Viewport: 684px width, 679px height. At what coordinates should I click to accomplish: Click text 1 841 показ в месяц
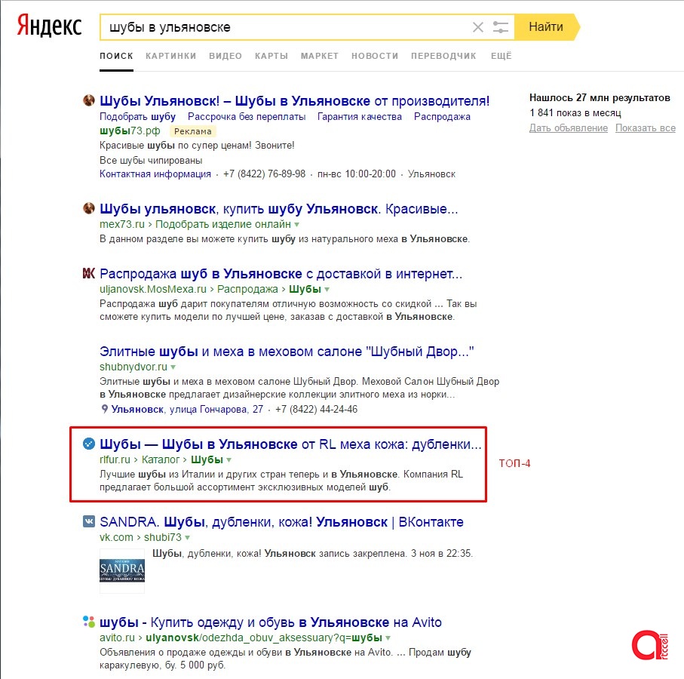[x=575, y=112]
